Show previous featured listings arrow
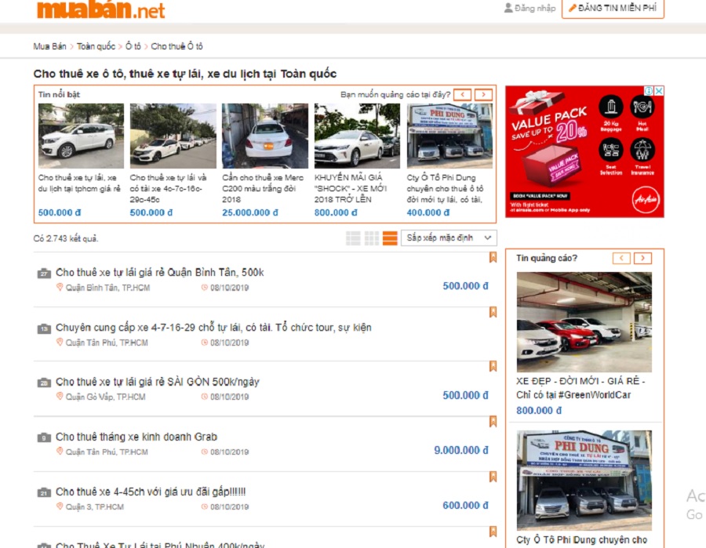 pos(462,95)
